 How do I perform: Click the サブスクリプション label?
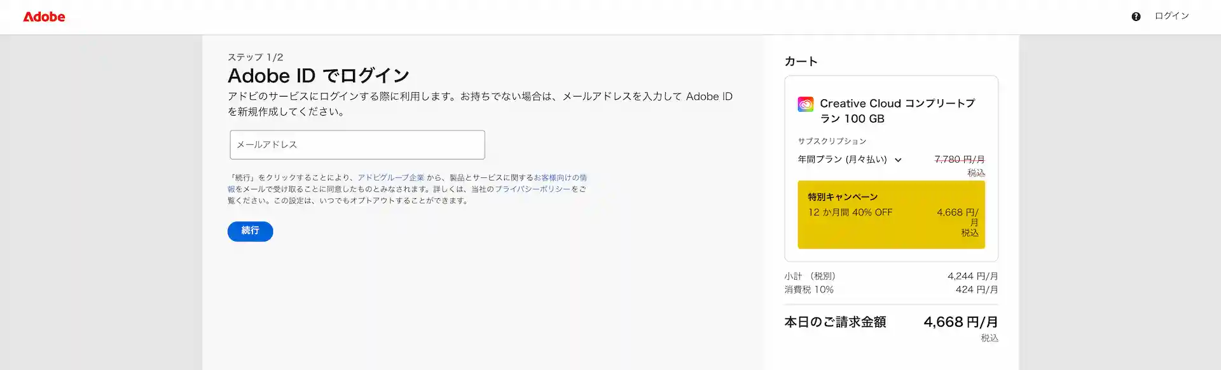pos(832,141)
